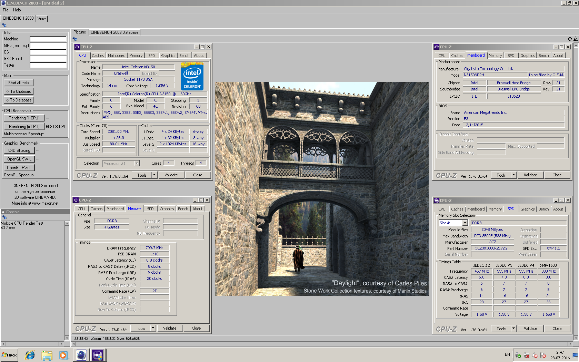Screen dimensions: 579x362
Task: Open the Help menu
Action: (17, 10)
